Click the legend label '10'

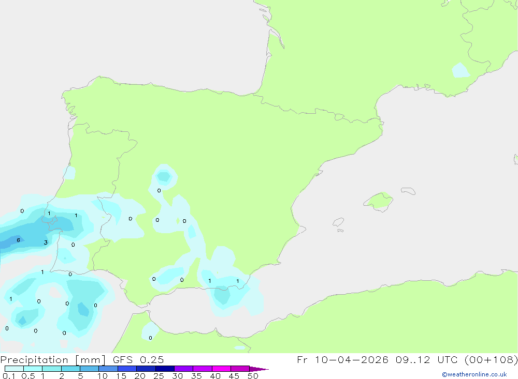tap(103, 376)
